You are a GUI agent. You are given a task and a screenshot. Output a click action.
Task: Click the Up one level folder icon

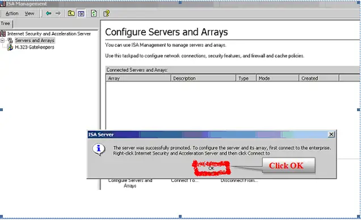pos(71,14)
